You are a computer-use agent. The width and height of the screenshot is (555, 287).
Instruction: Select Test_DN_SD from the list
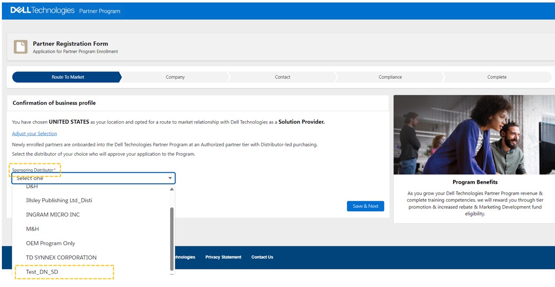[x=42, y=272]
